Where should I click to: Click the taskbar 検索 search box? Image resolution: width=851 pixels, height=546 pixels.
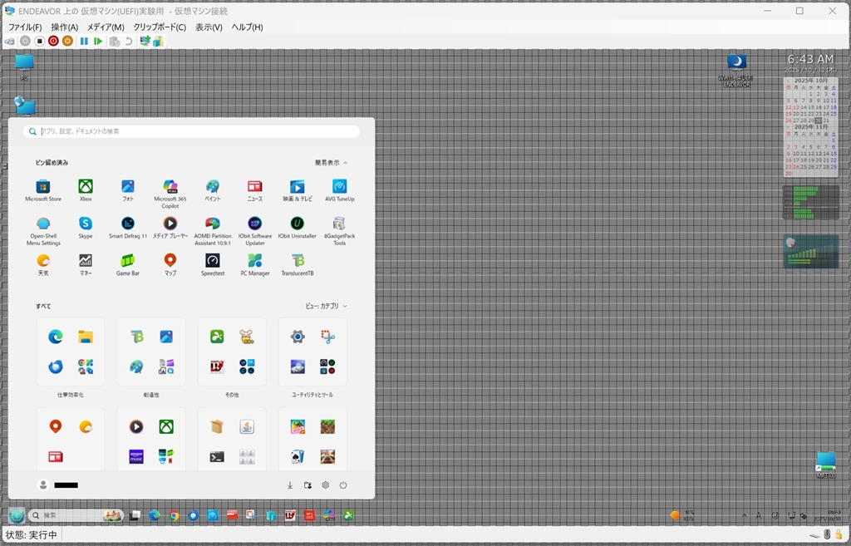click(x=76, y=515)
